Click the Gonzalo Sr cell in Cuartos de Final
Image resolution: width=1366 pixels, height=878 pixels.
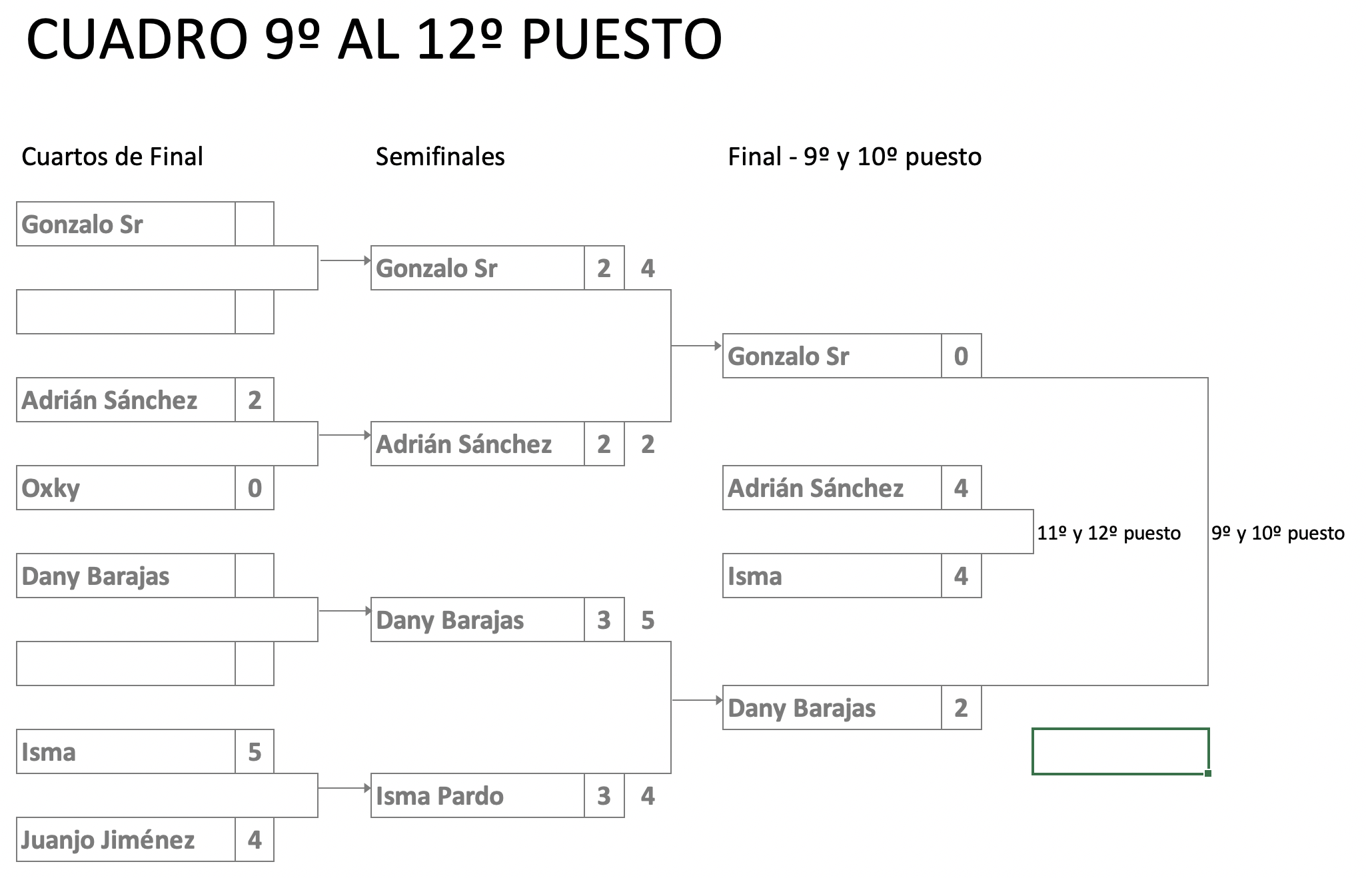coord(126,224)
